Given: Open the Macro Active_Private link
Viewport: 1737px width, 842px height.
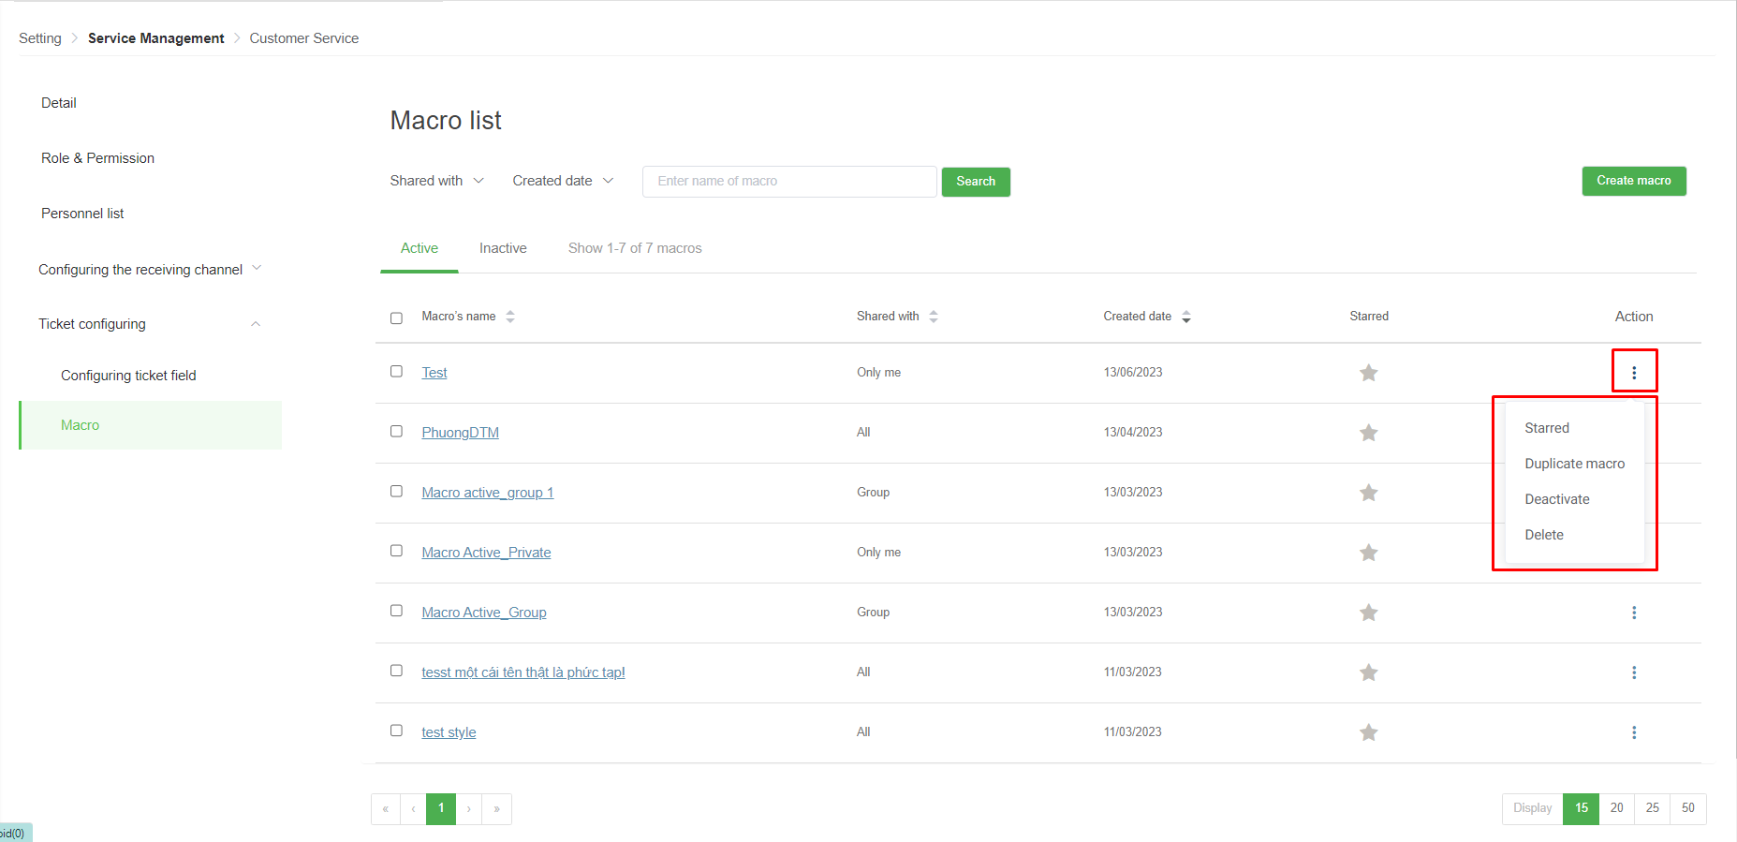Looking at the screenshot, I should point(486,553).
